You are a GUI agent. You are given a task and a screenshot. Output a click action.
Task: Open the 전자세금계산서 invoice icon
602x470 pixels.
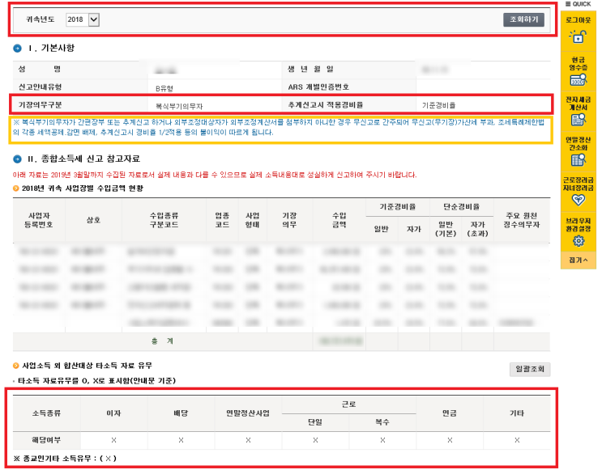click(579, 120)
